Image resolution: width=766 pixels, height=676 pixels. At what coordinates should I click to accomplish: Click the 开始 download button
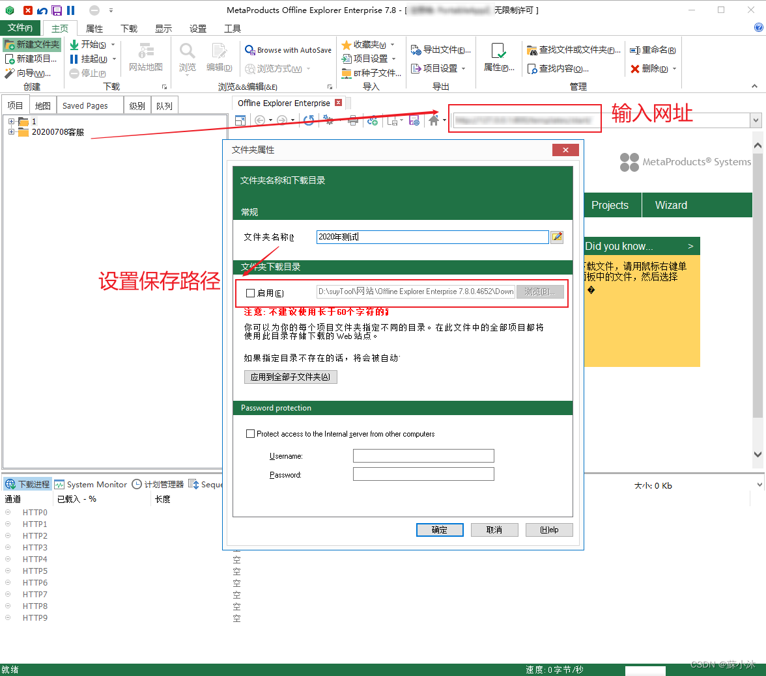click(x=88, y=44)
